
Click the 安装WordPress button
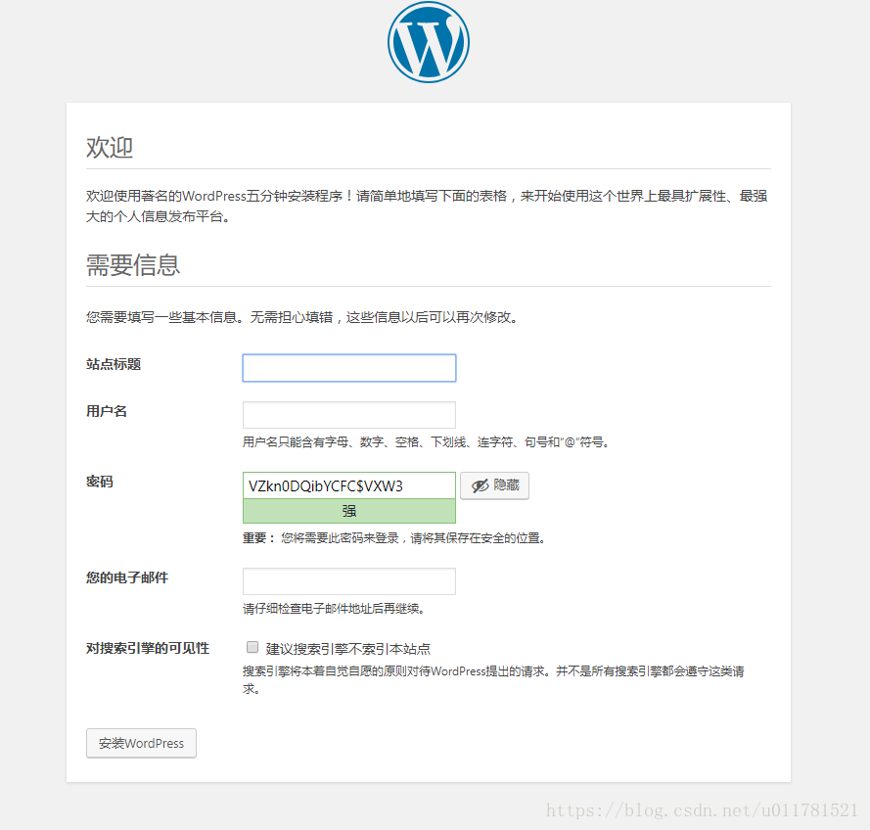point(141,743)
